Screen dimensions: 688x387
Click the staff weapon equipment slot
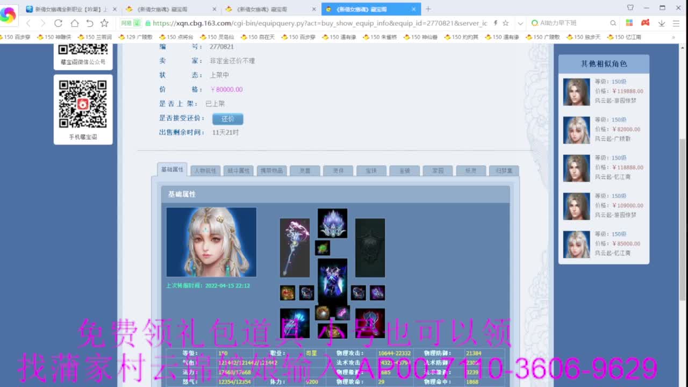tap(295, 248)
